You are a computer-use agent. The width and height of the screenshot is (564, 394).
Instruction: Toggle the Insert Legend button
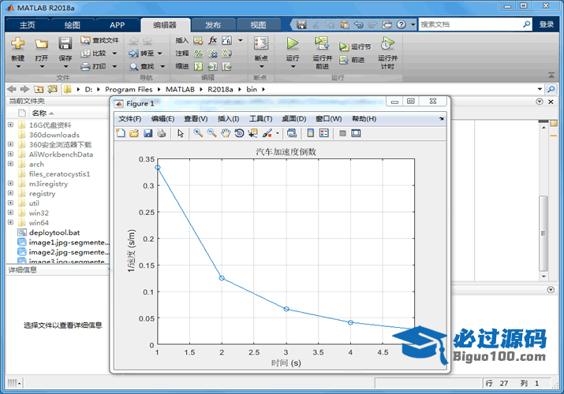[324, 133]
